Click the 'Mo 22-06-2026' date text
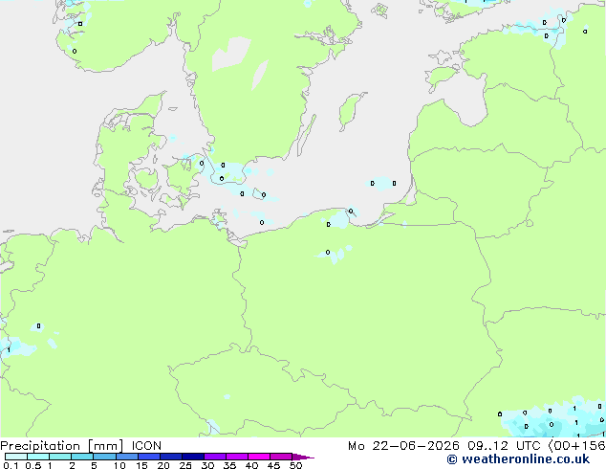 coord(403,446)
